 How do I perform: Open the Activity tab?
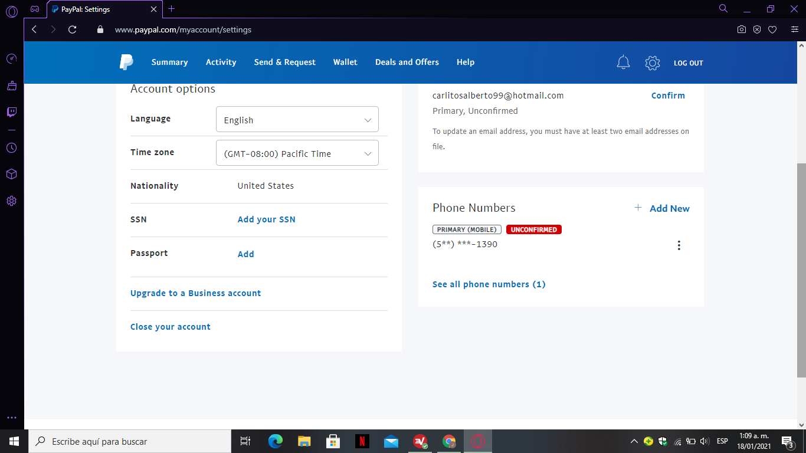(x=221, y=62)
